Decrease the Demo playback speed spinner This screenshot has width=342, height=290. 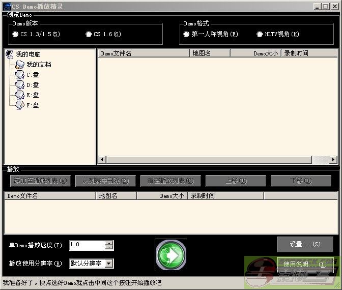point(108,247)
